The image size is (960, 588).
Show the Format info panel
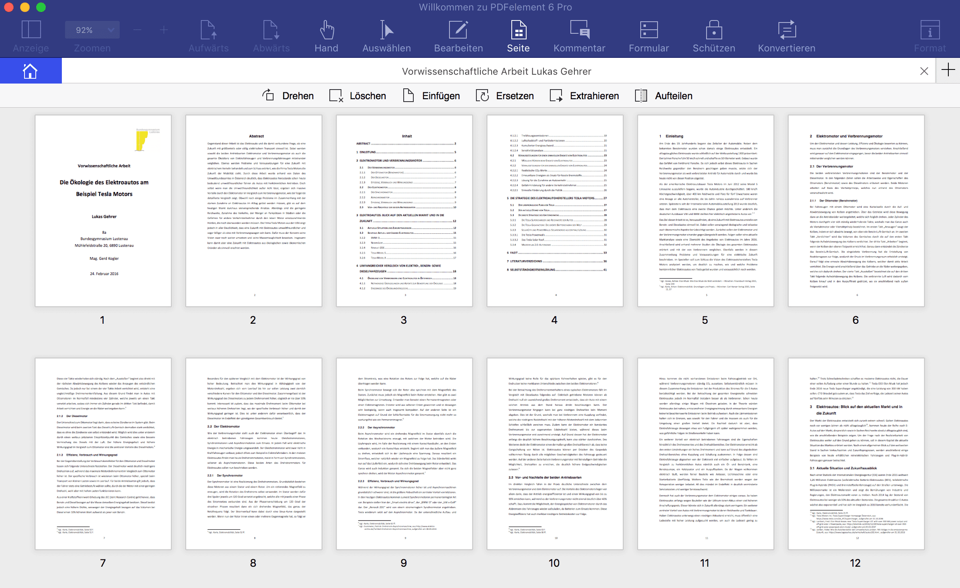click(930, 37)
